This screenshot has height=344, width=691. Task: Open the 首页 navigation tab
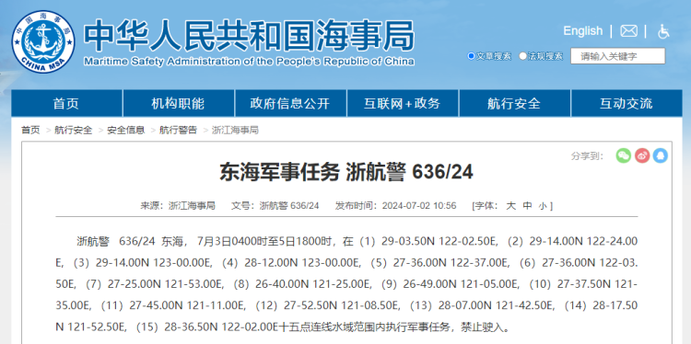point(66,103)
